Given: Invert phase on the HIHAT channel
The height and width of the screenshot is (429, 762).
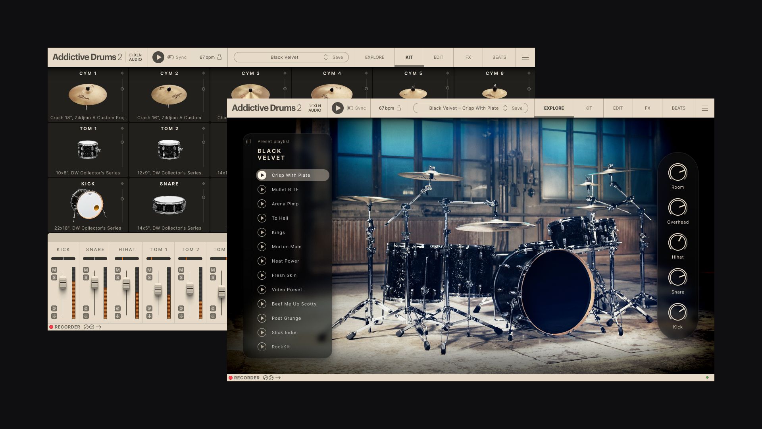Looking at the screenshot, I should pos(117,308).
